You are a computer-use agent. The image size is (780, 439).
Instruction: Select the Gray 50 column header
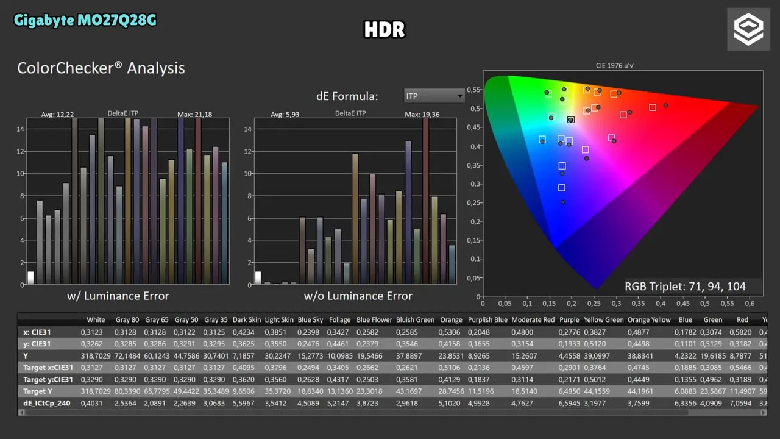(186, 320)
